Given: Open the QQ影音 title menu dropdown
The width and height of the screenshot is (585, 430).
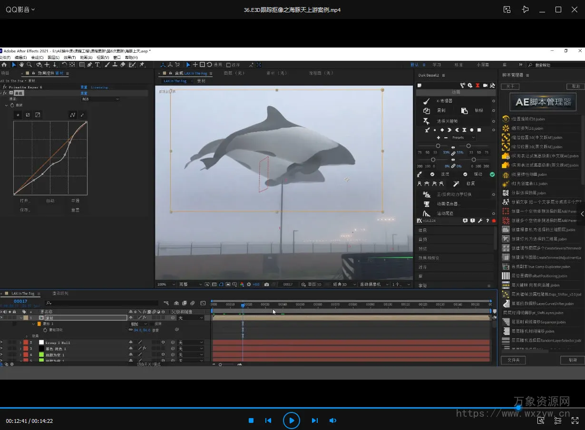Looking at the screenshot, I should click(20, 10).
